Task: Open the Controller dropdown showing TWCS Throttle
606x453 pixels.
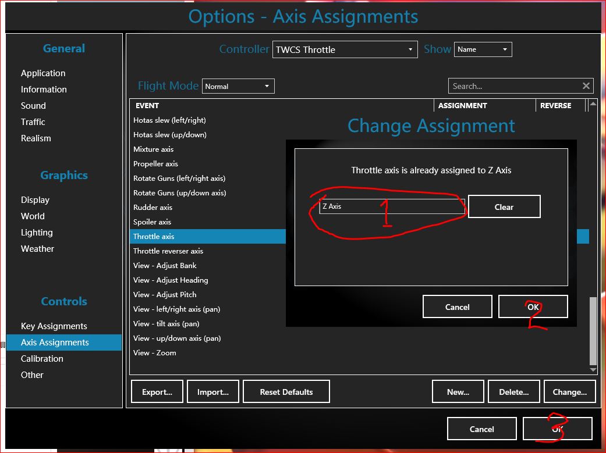Action: pos(345,49)
